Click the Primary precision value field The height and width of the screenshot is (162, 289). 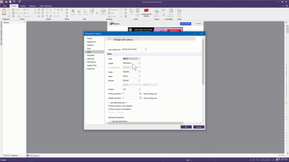point(131,94)
